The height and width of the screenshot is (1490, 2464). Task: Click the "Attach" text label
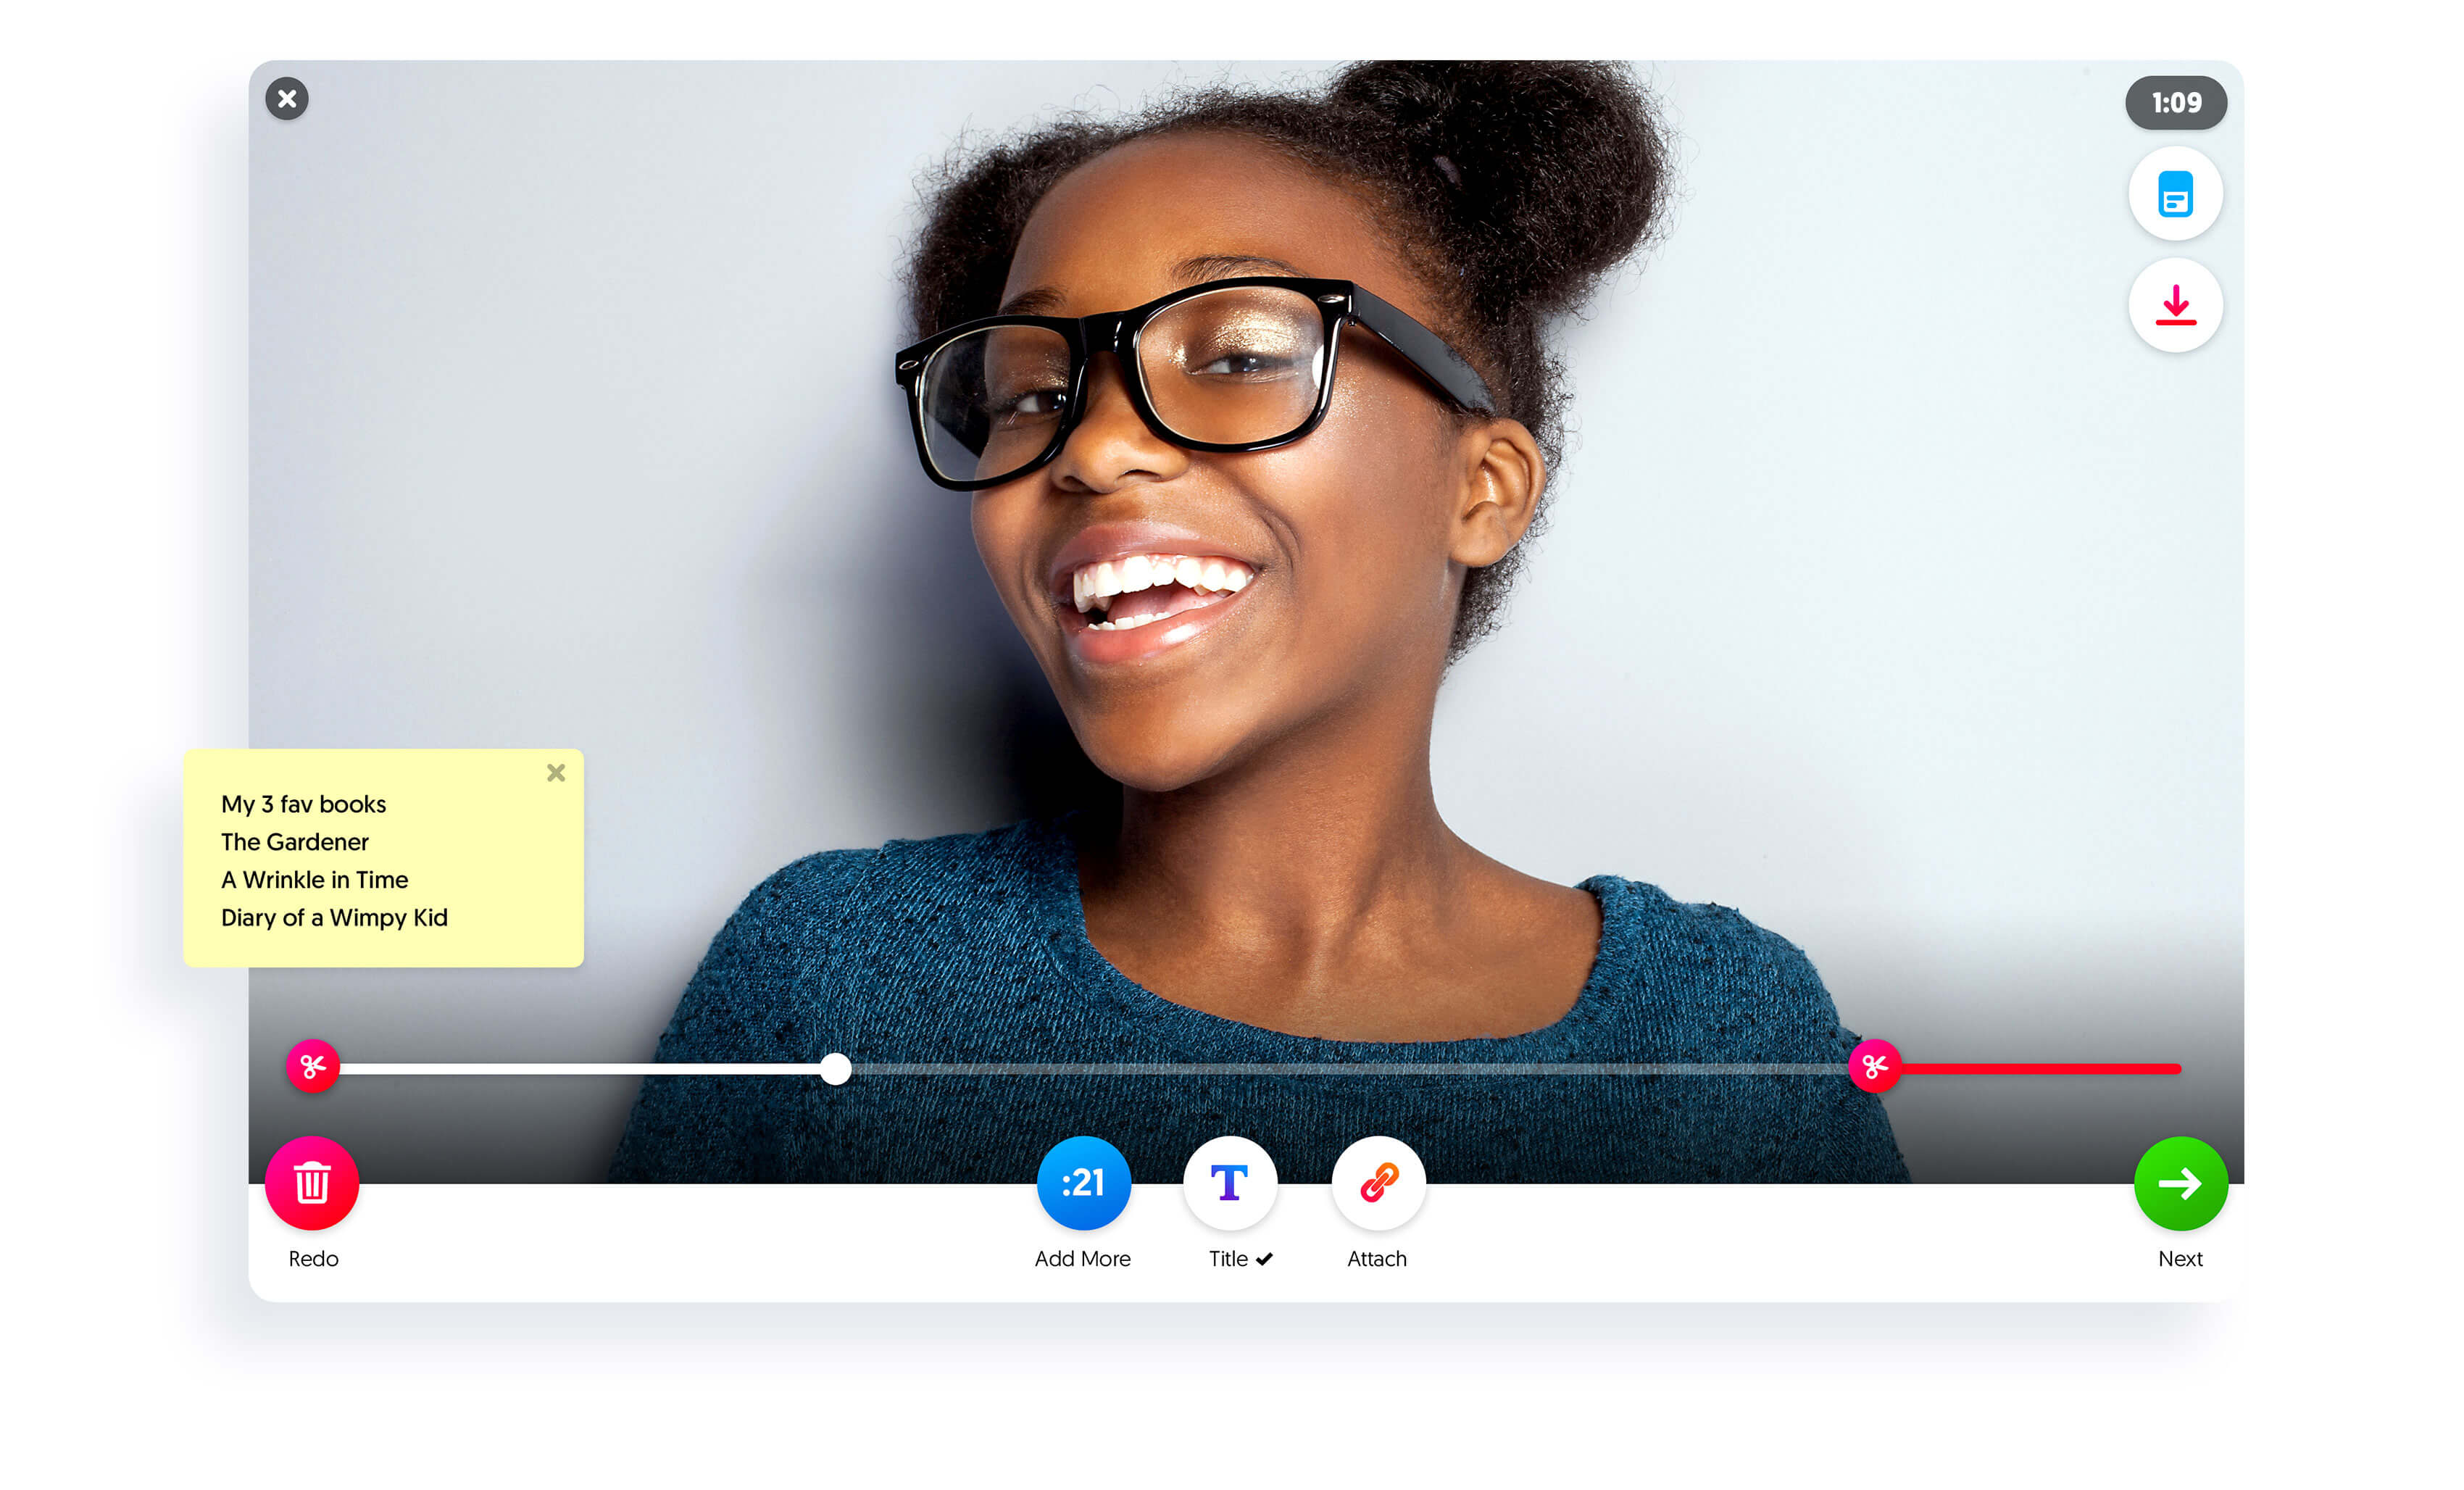(1377, 1259)
